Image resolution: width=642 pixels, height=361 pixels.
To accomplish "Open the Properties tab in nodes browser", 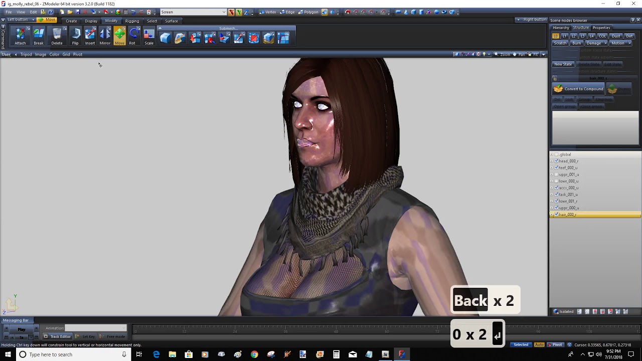I will coord(601,28).
